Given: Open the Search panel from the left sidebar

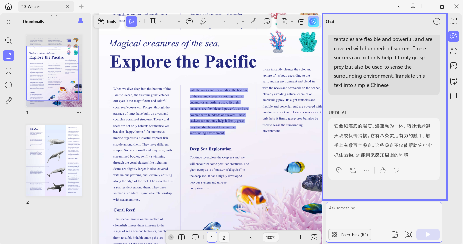Looking at the screenshot, I should click(x=8, y=40).
